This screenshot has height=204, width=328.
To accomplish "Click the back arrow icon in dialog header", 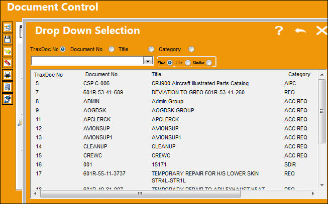I will [300, 31].
